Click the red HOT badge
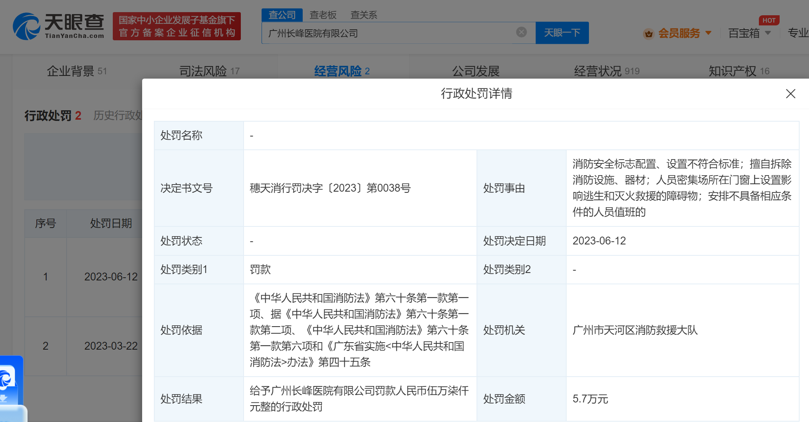The height and width of the screenshot is (422, 809). (x=769, y=20)
